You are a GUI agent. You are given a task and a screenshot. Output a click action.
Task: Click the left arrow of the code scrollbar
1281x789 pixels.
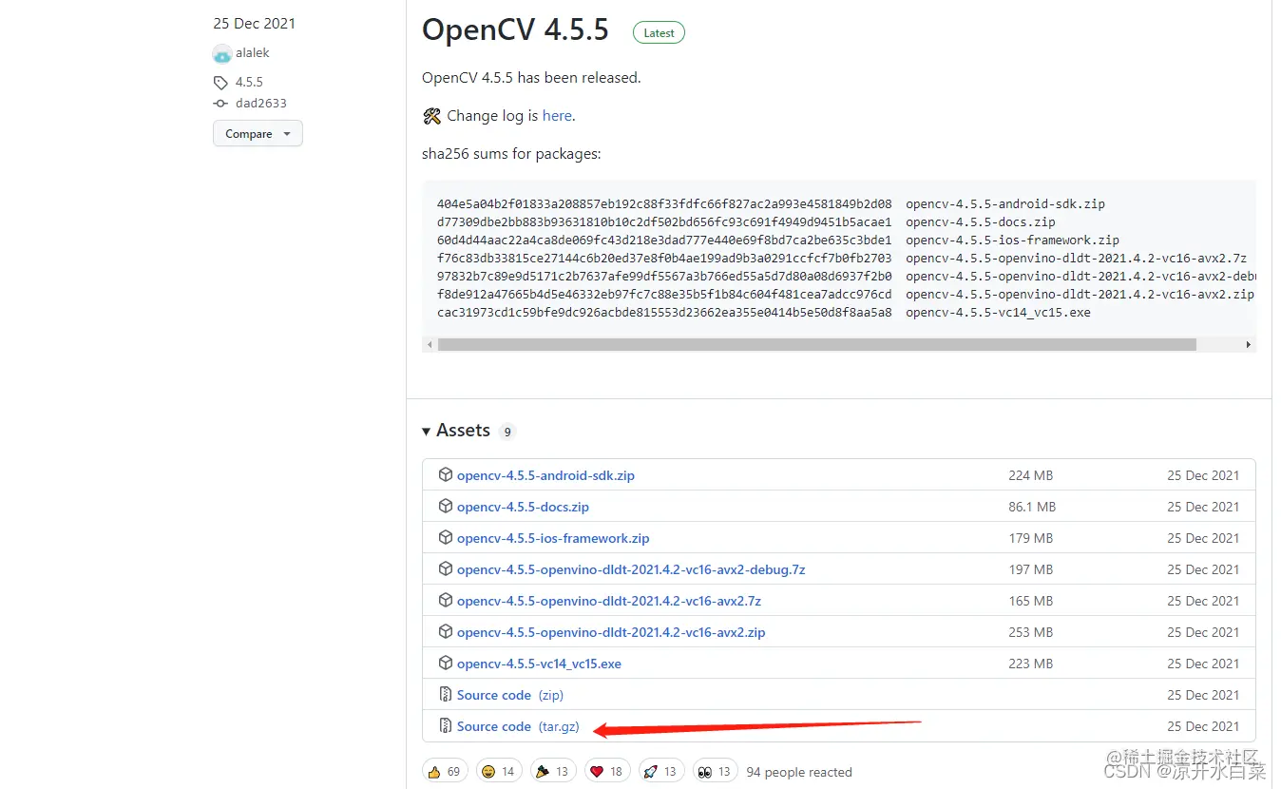pyautogui.click(x=430, y=345)
